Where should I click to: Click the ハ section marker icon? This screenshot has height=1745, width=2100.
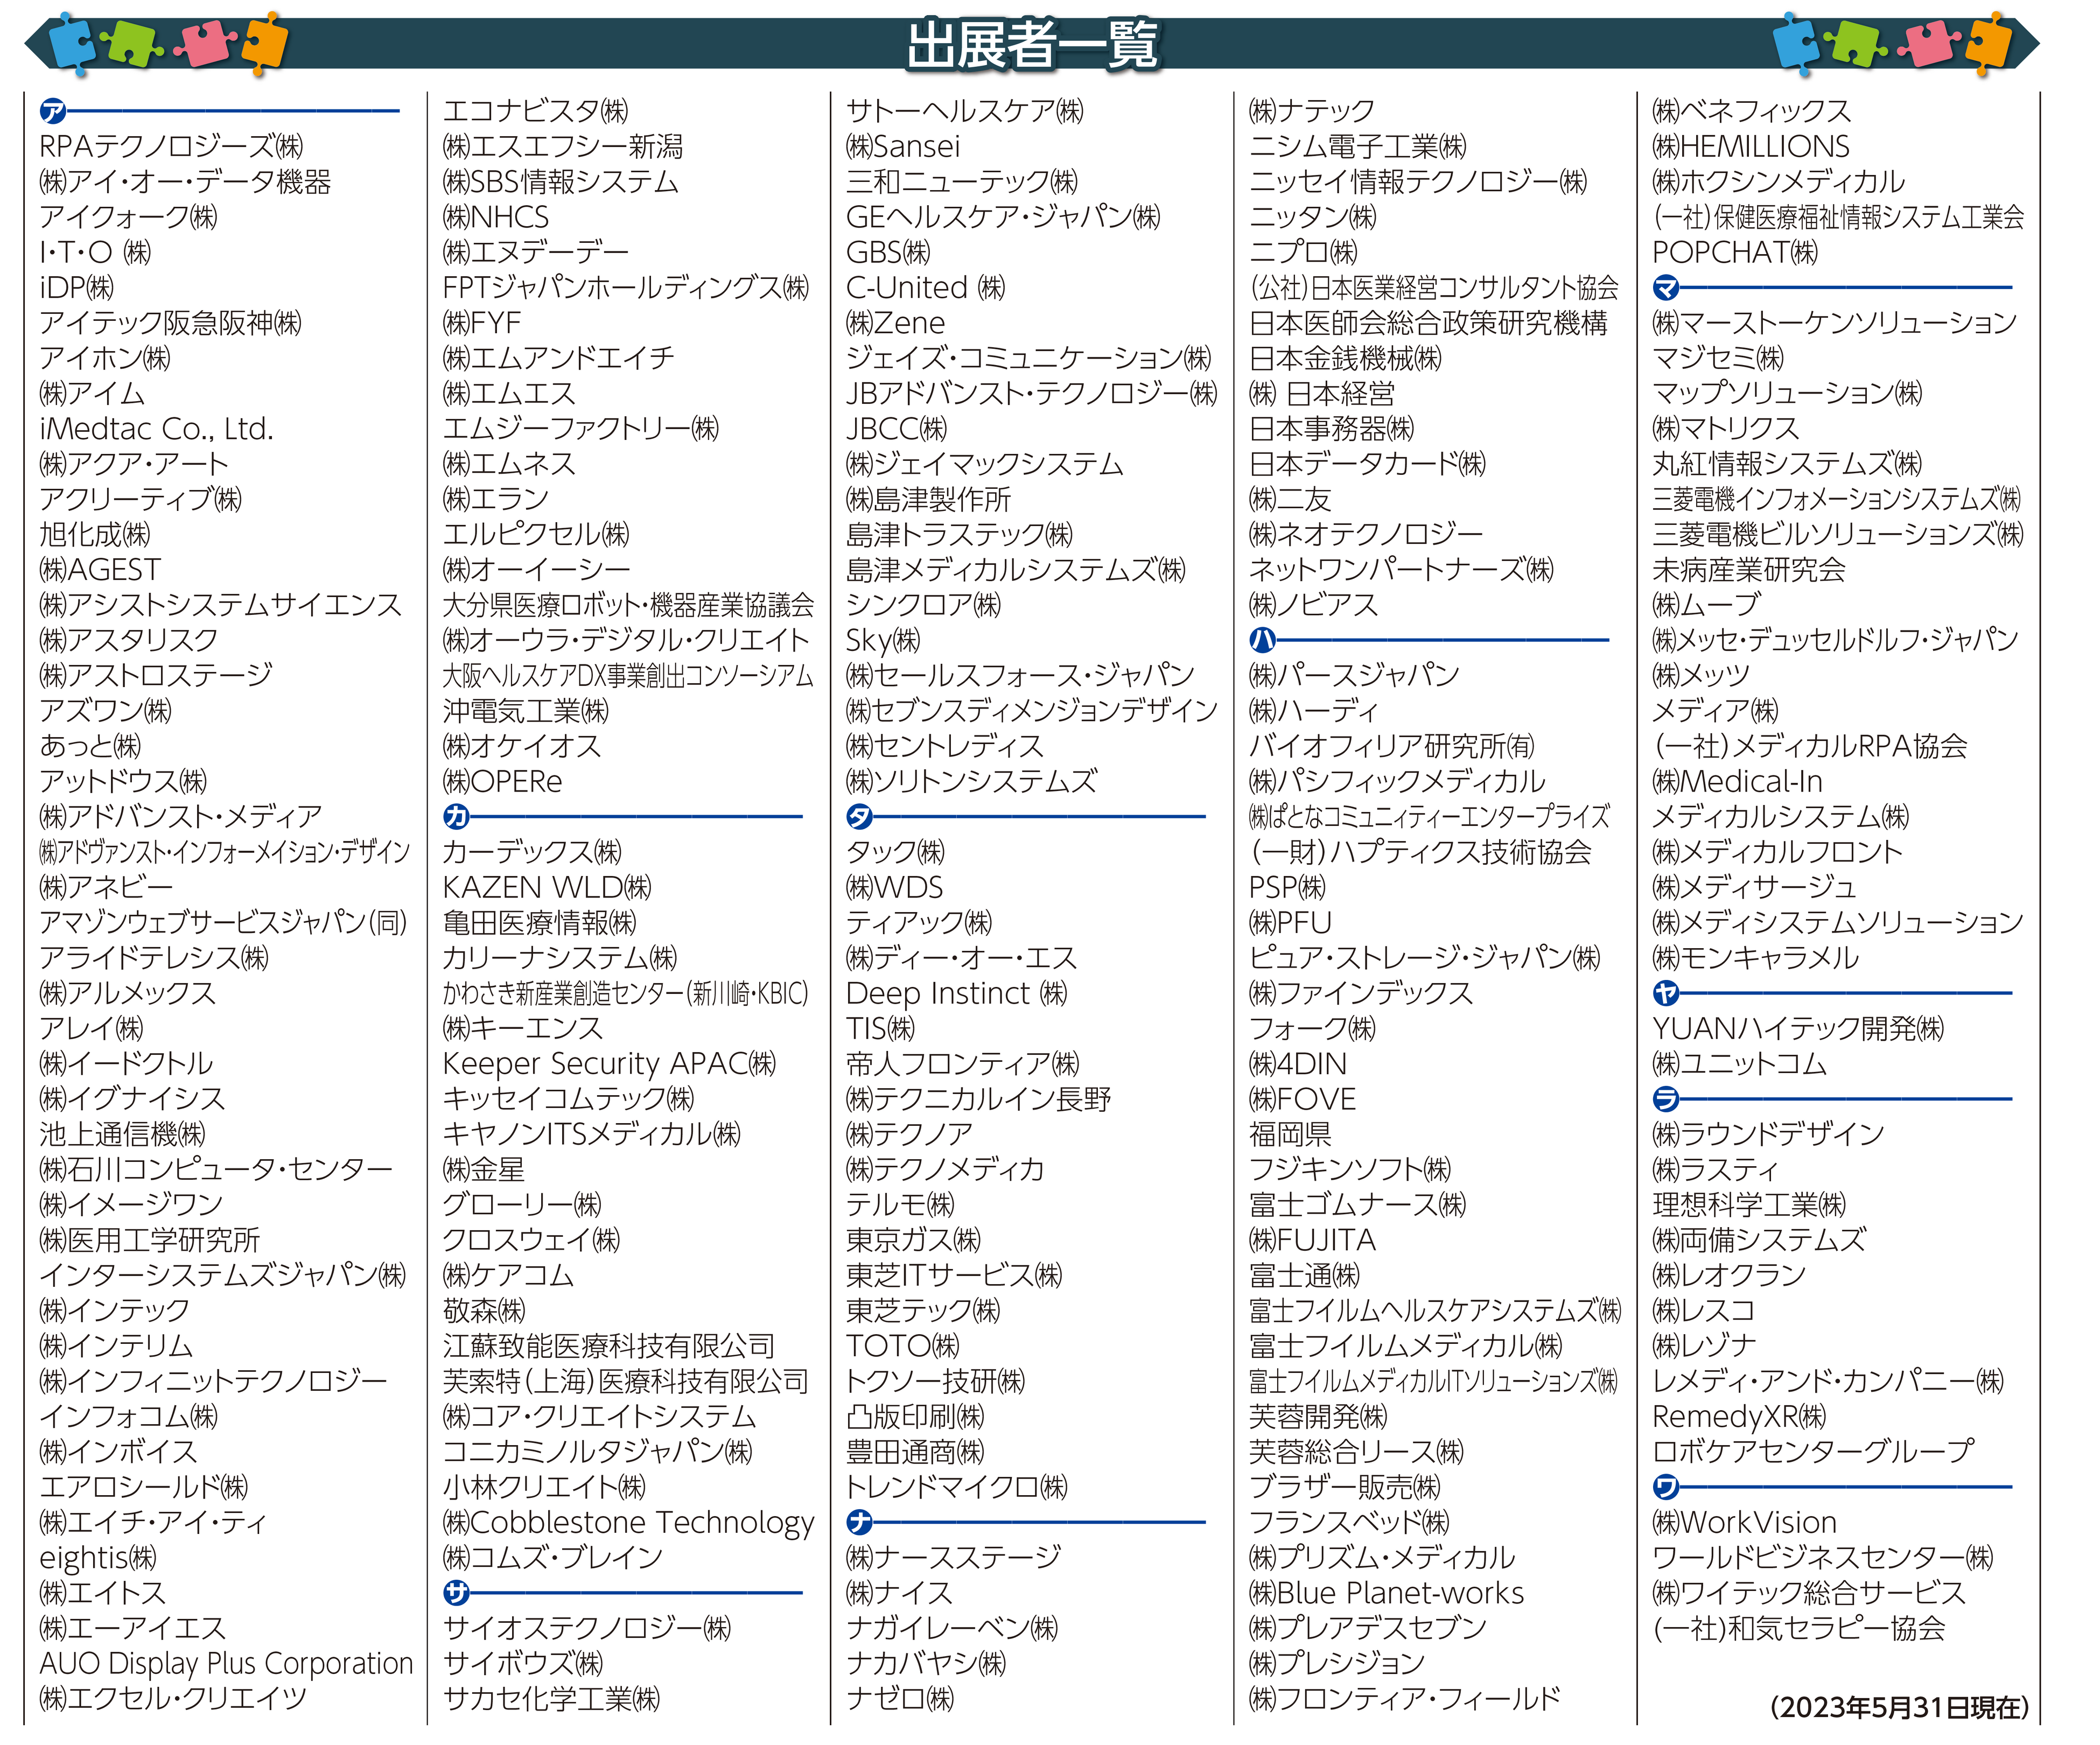tap(1262, 640)
